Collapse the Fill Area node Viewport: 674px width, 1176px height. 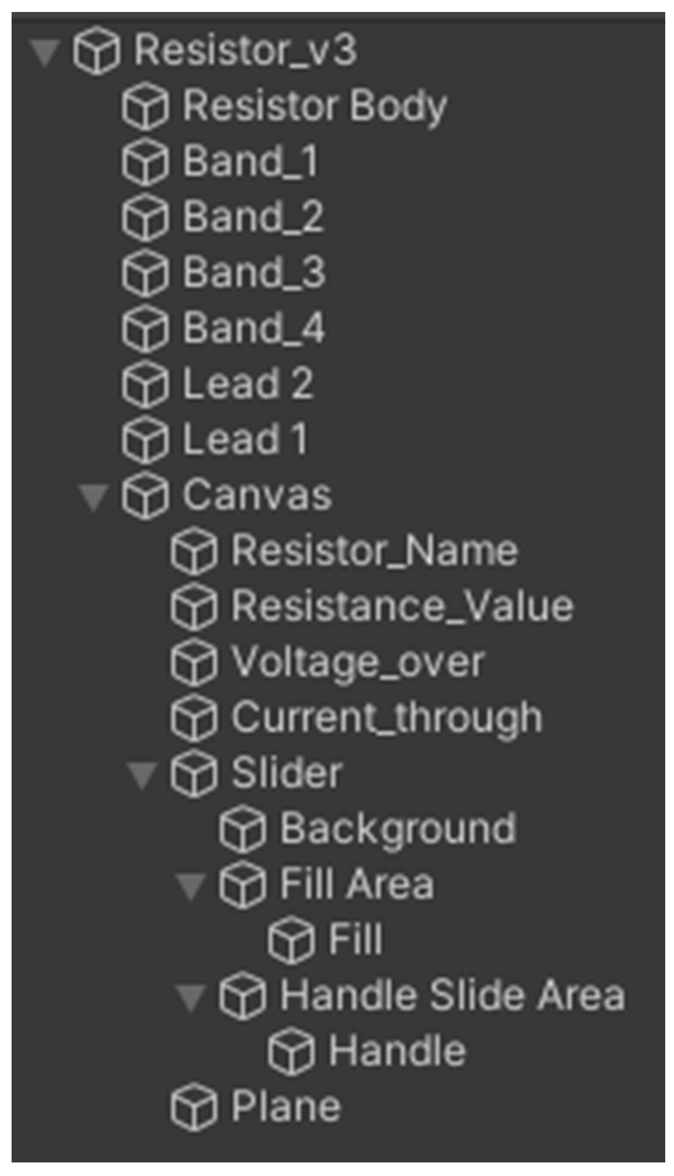pyautogui.click(x=191, y=886)
